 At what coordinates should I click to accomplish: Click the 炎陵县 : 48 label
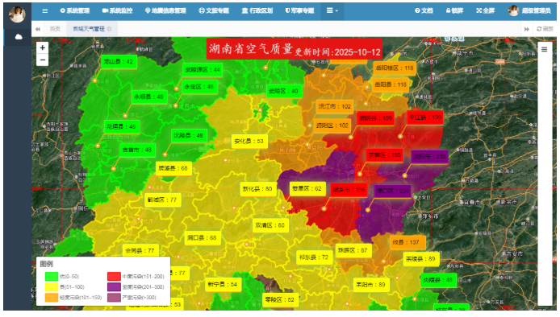tap(438, 280)
